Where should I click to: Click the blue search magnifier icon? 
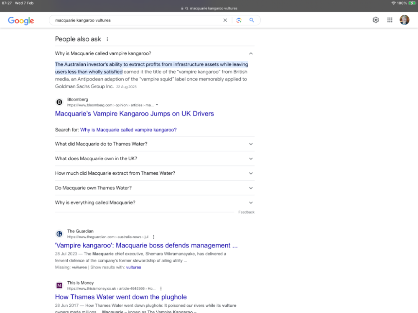tap(252, 20)
